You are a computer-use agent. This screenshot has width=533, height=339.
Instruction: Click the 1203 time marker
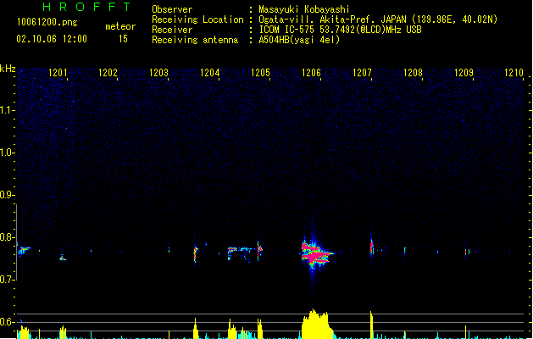pyautogui.click(x=158, y=73)
